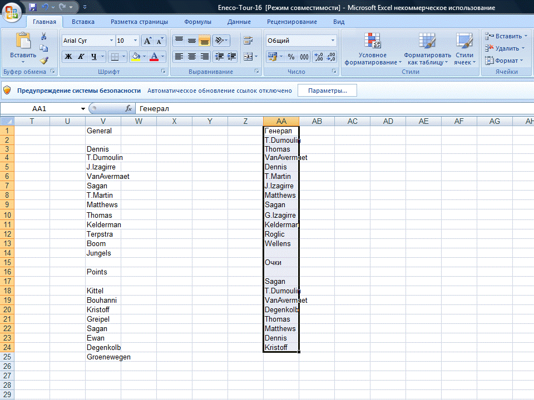
Task: Activate the Format Painter brush
Action: pyautogui.click(x=44, y=61)
